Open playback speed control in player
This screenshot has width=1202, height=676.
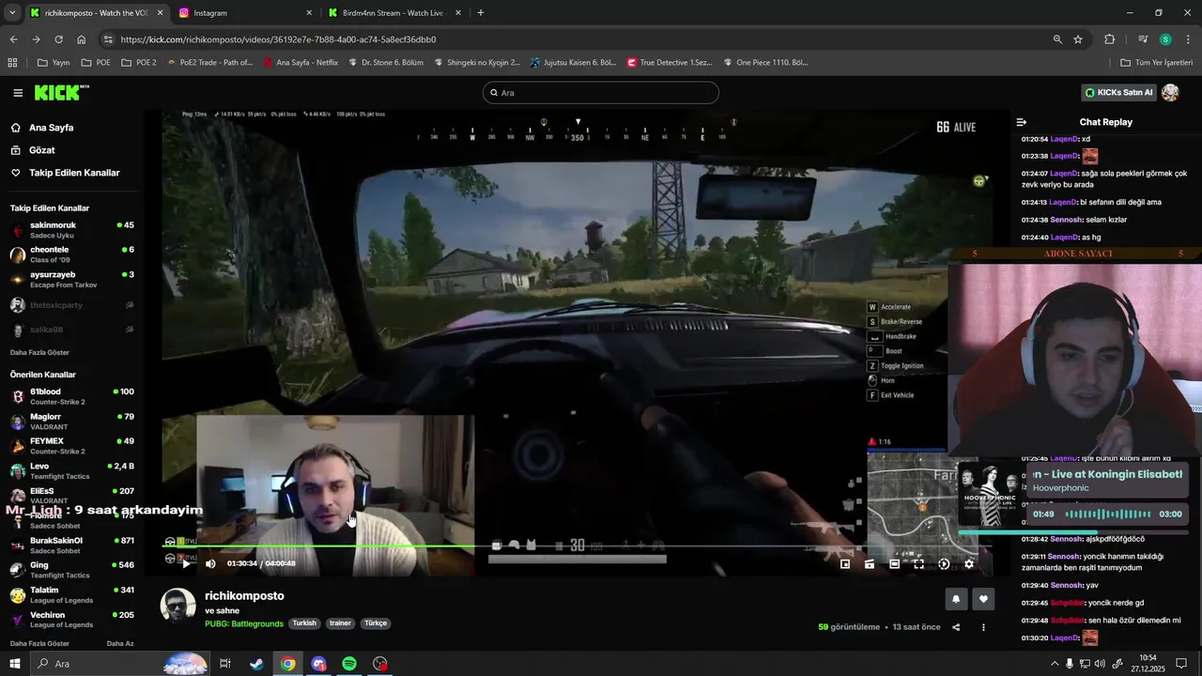pos(944,564)
